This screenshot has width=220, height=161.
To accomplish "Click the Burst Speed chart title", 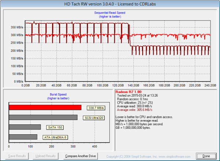I will (x=58, y=94).
